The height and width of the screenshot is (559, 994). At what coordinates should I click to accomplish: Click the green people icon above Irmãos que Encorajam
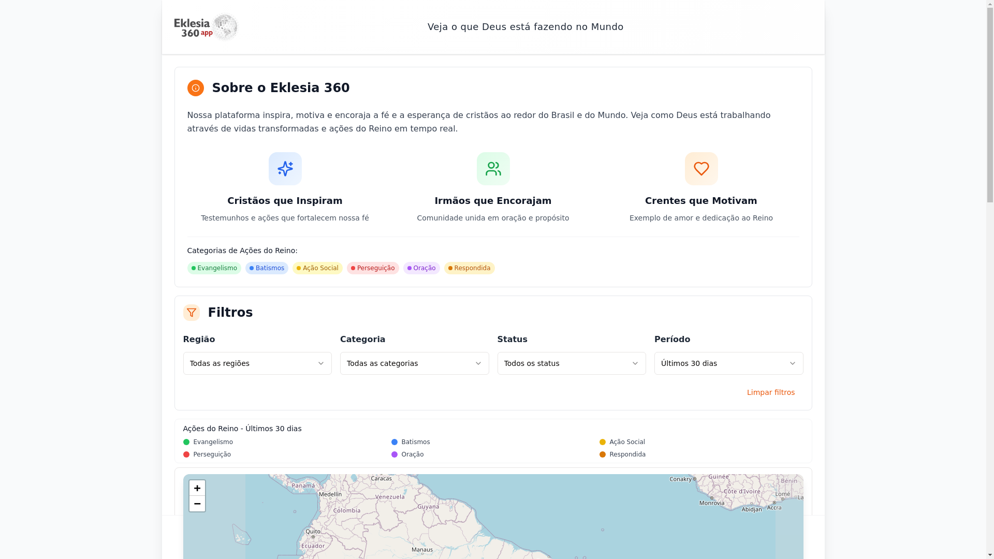click(493, 169)
